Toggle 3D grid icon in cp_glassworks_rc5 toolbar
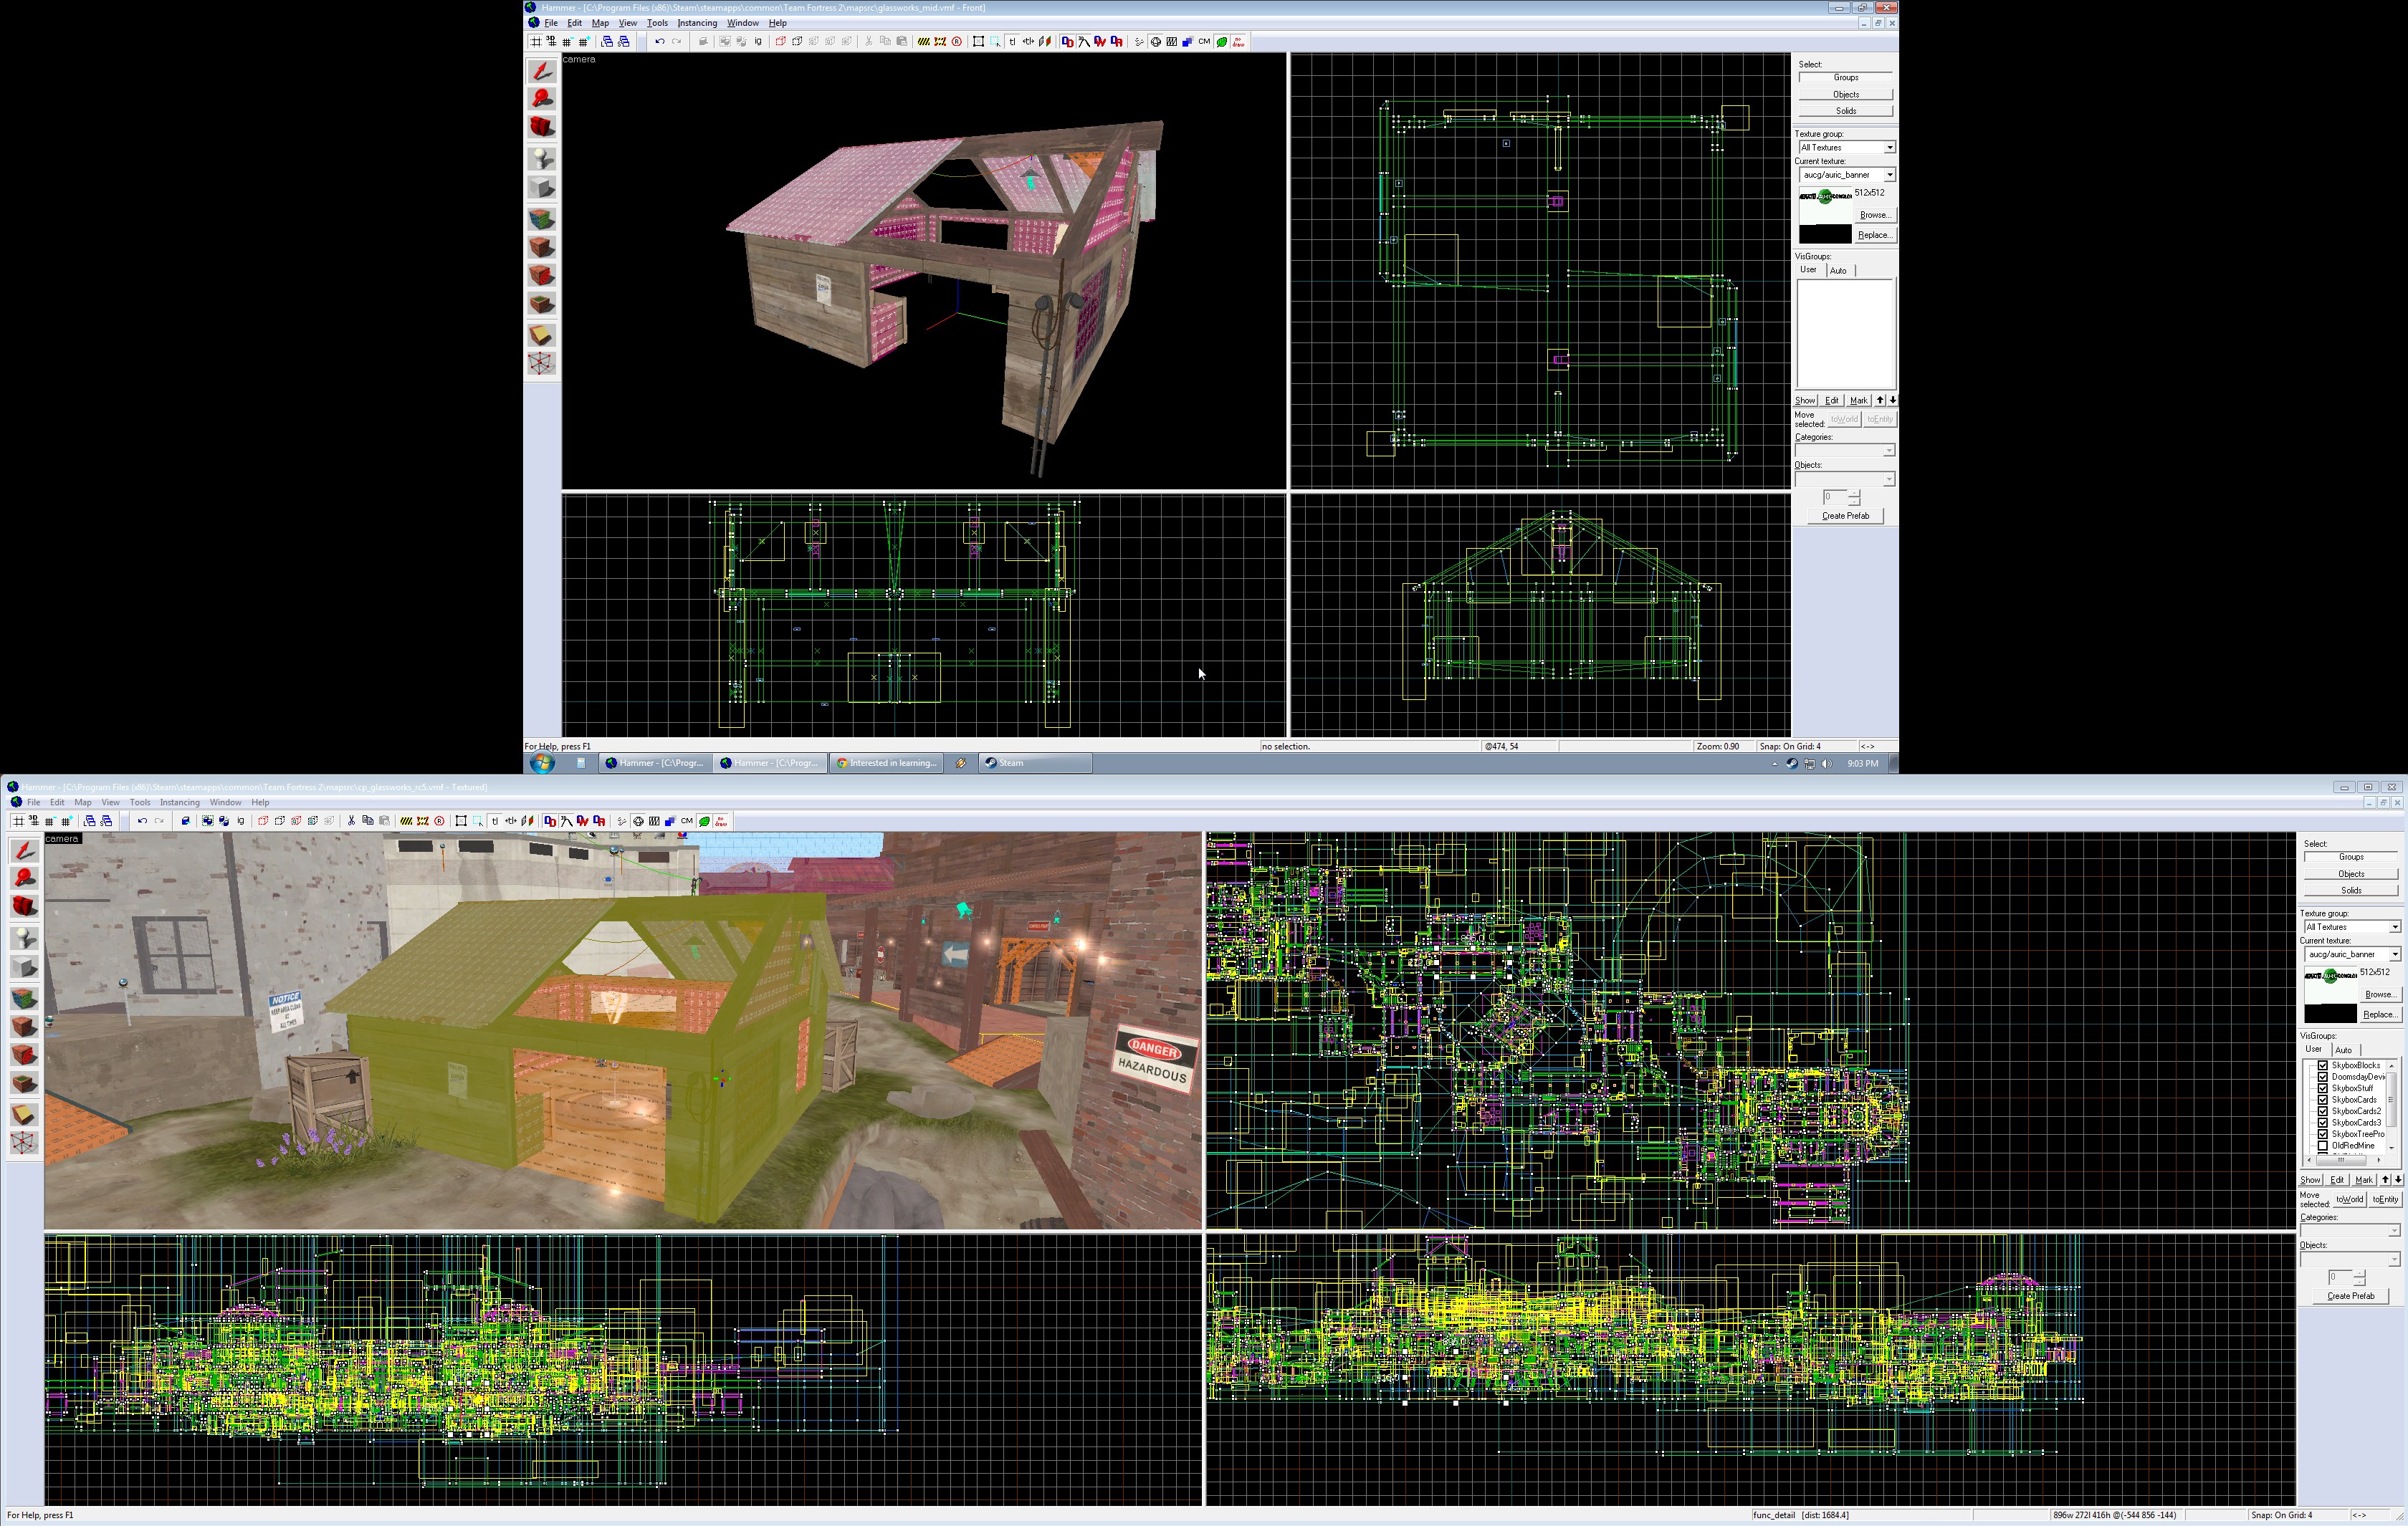 coord(34,821)
